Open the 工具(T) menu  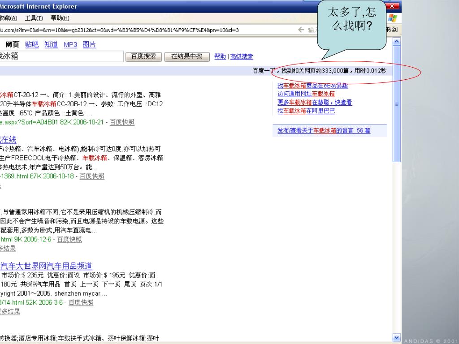(34, 18)
